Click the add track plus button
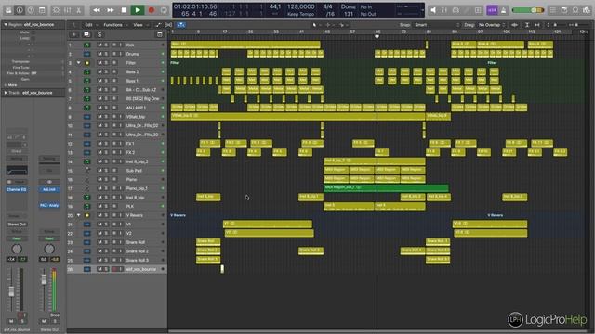595x334 pixels. (74, 34)
